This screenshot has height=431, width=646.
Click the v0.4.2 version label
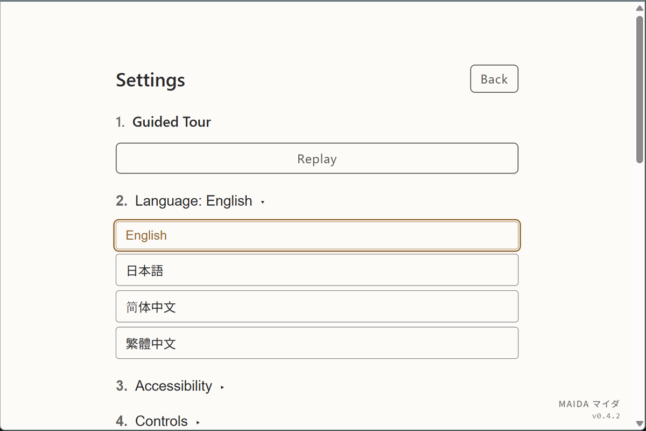click(x=606, y=416)
